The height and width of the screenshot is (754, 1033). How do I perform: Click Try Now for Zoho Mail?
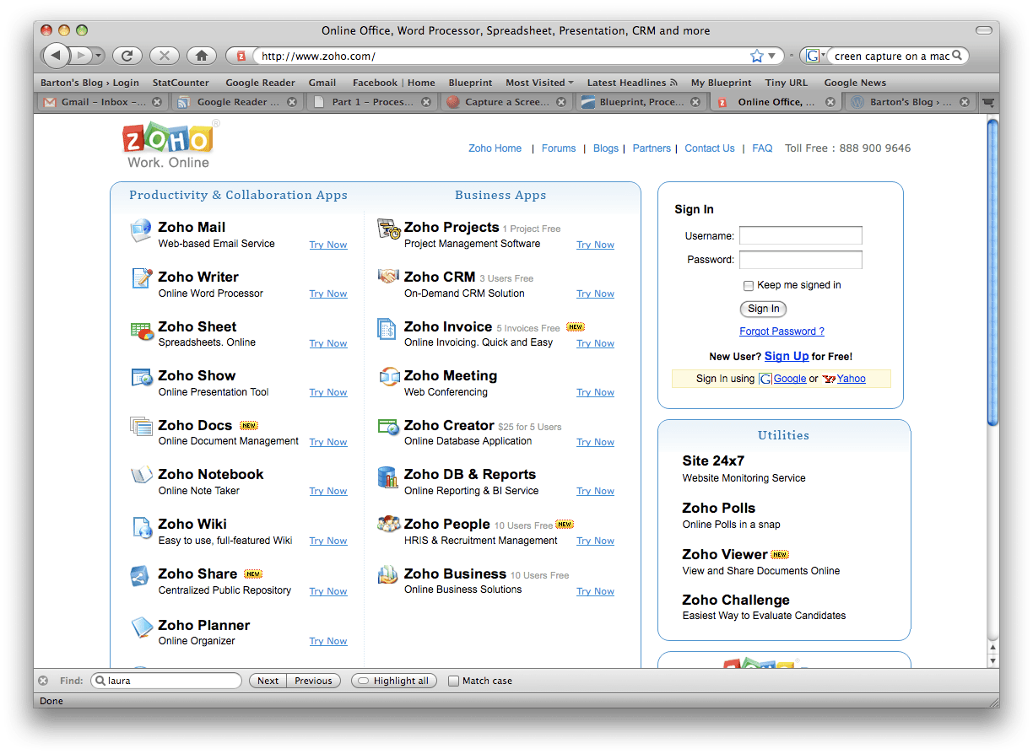(327, 245)
